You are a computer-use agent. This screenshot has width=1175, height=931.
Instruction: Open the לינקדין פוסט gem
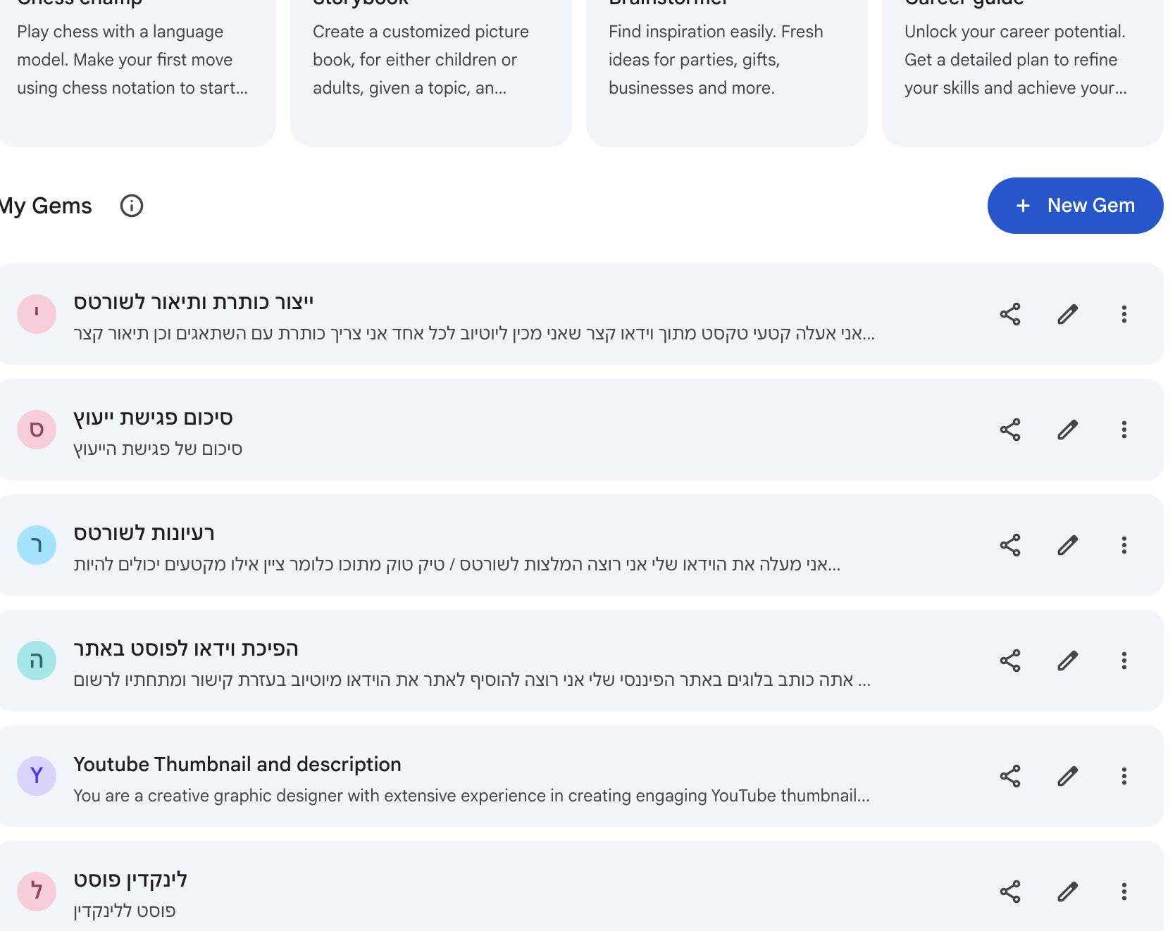130,880
